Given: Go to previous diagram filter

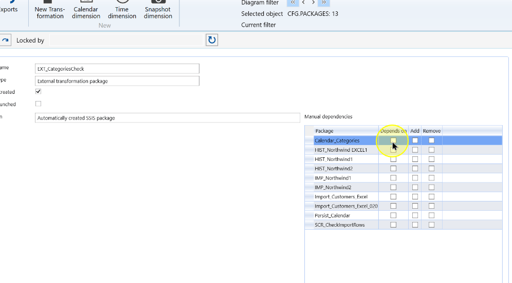Looking at the screenshot, I should click(303, 3).
